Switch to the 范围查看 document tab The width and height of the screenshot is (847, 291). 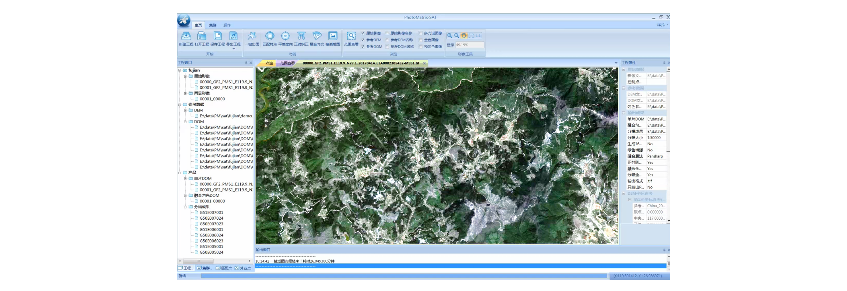click(x=287, y=63)
